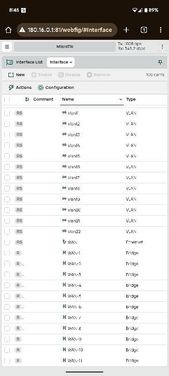The width and height of the screenshot is (169, 376).
Task: Expand the Interface dropdown selector
Action: click(x=61, y=63)
